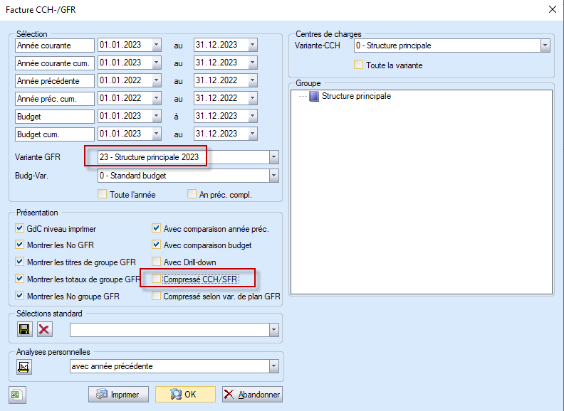Click the red X delete selection icon
Screen dimensions: 564x411
point(44,329)
